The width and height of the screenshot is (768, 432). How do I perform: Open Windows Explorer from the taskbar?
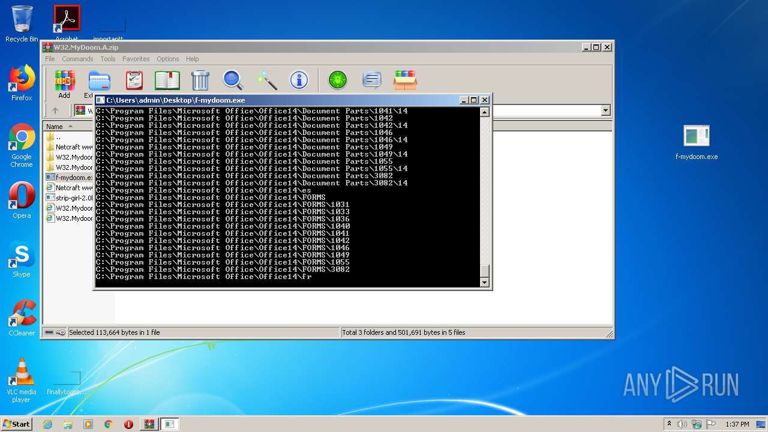(x=68, y=424)
